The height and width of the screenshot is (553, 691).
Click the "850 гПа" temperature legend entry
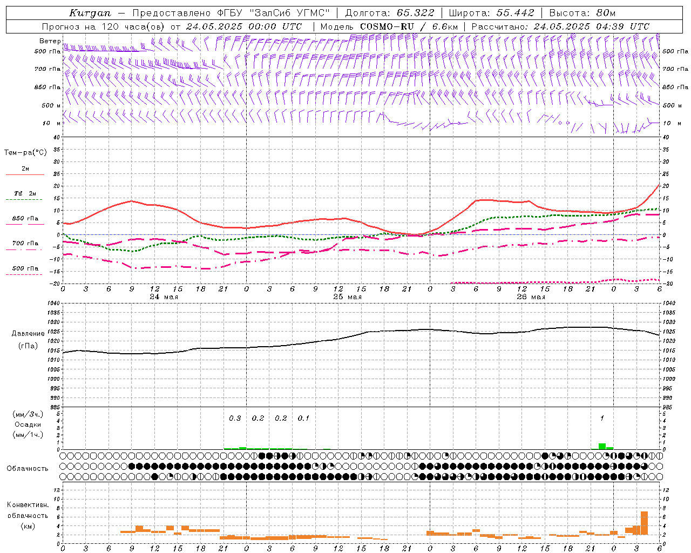point(25,219)
